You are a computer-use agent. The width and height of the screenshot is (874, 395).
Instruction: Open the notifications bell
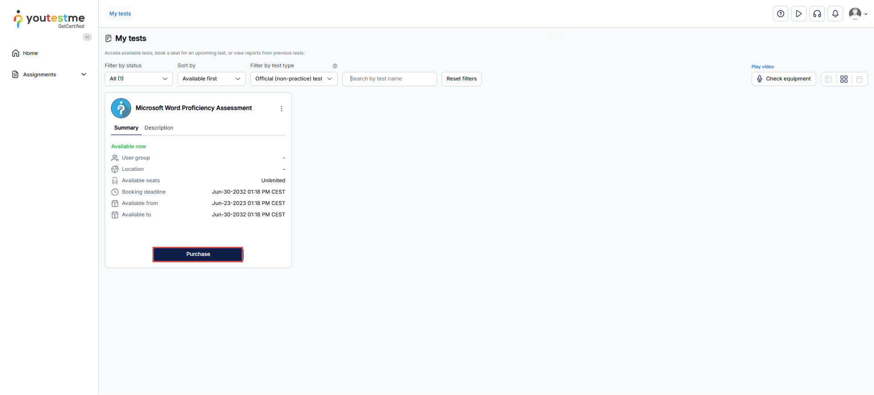pos(835,14)
